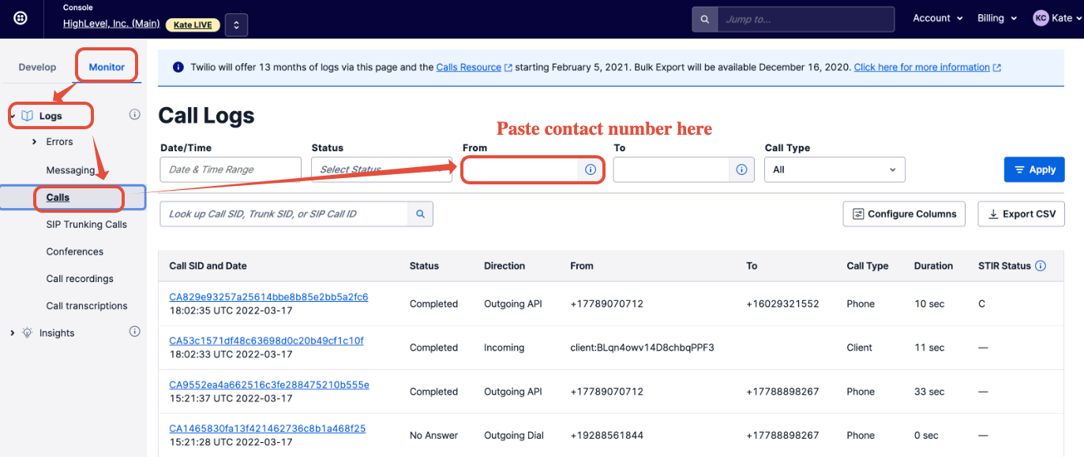Click the To number input field
Viewport: 1084px width, 457px height.
[x=671, y=169]
